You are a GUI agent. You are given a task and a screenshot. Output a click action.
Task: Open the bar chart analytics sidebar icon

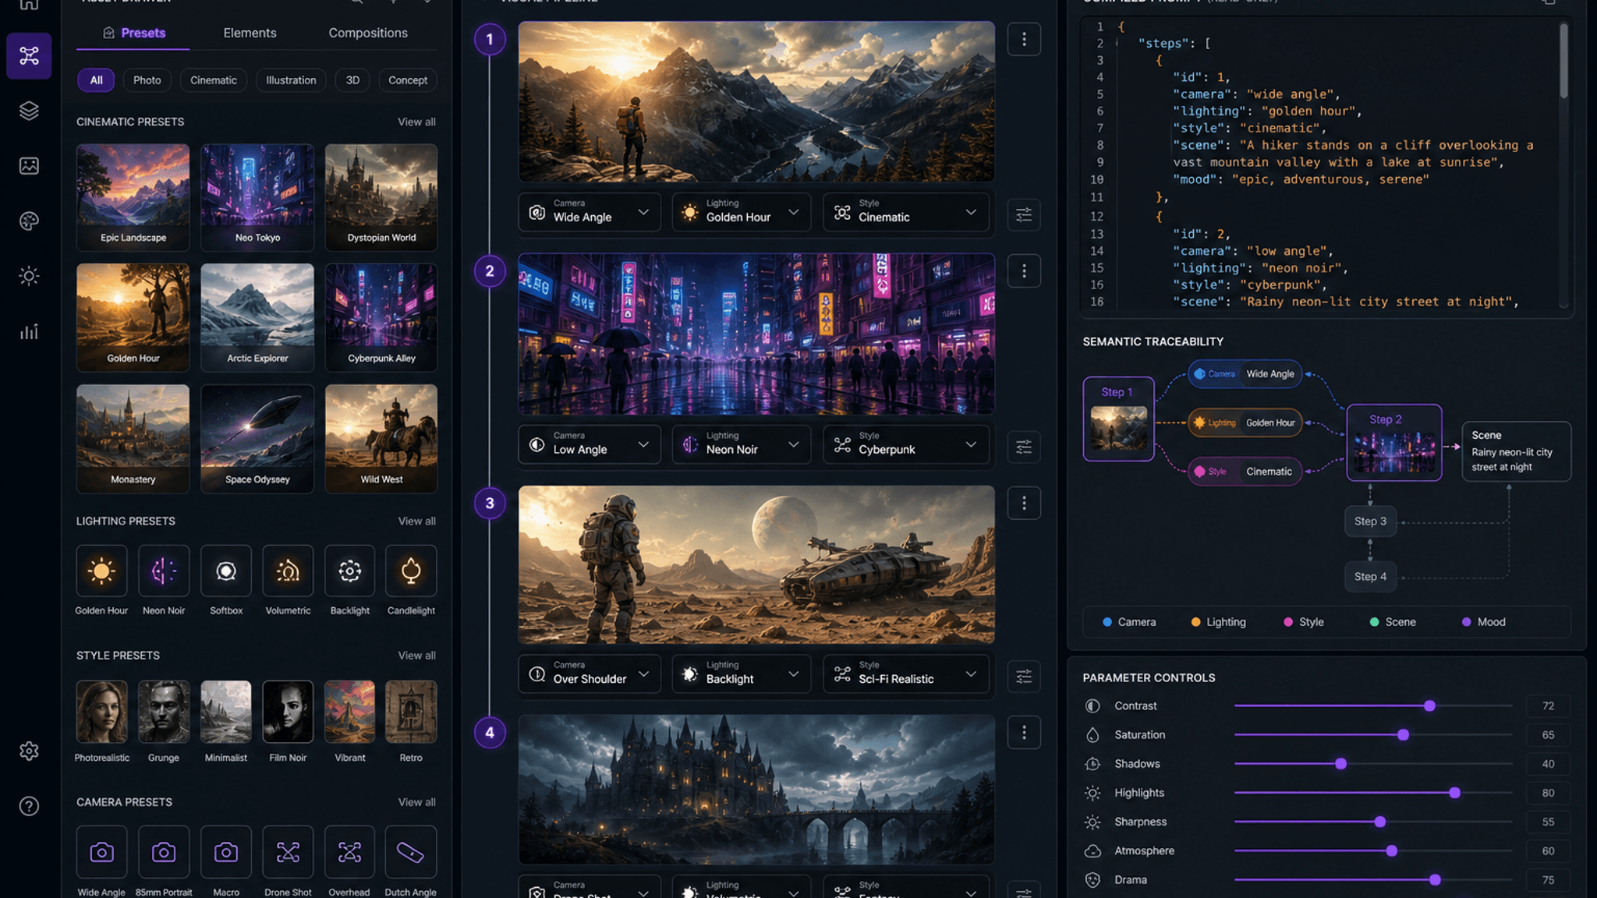tap(29, 331)
